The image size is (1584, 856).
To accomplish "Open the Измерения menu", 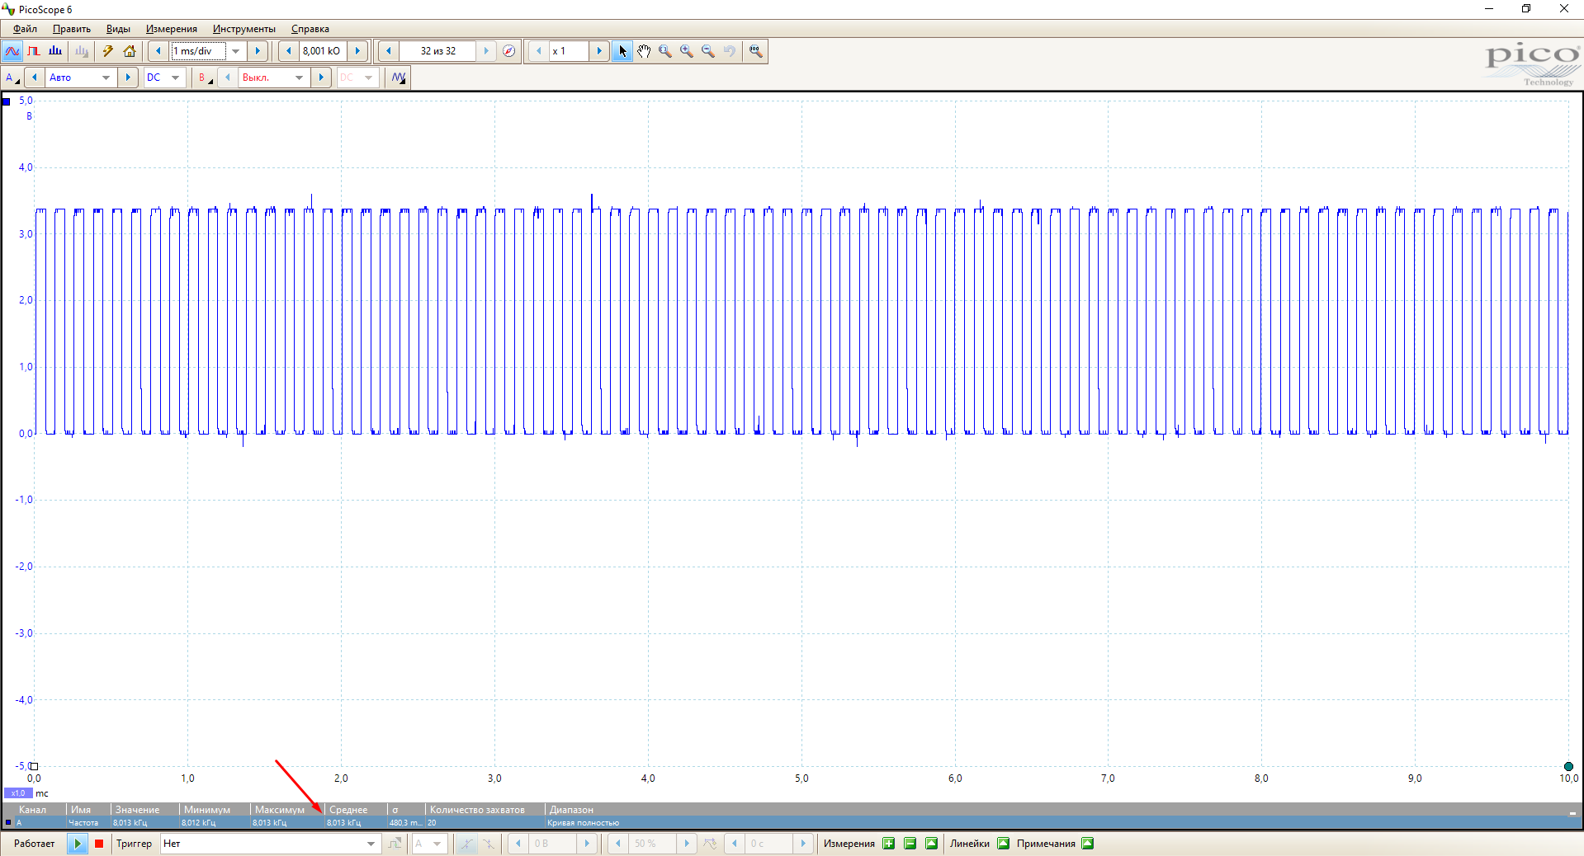I will [172, 29].
